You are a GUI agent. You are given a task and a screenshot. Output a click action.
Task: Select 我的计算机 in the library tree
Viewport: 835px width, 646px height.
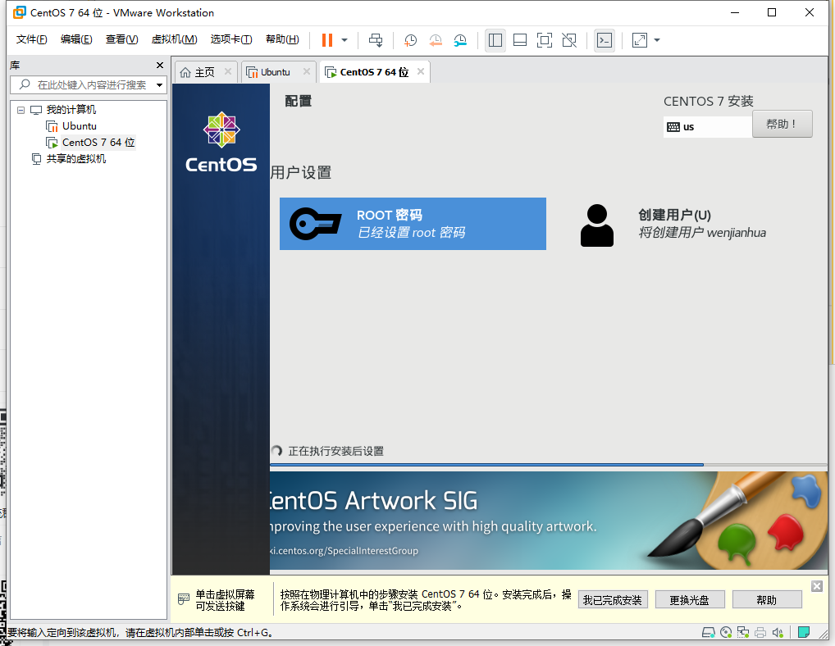(71, 110)
